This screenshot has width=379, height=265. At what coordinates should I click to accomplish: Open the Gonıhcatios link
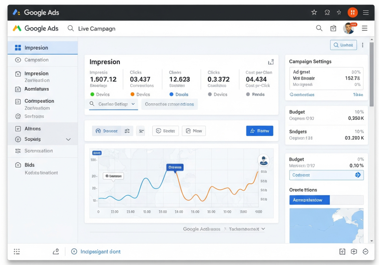pyautogui.click(x=302, y=95)
